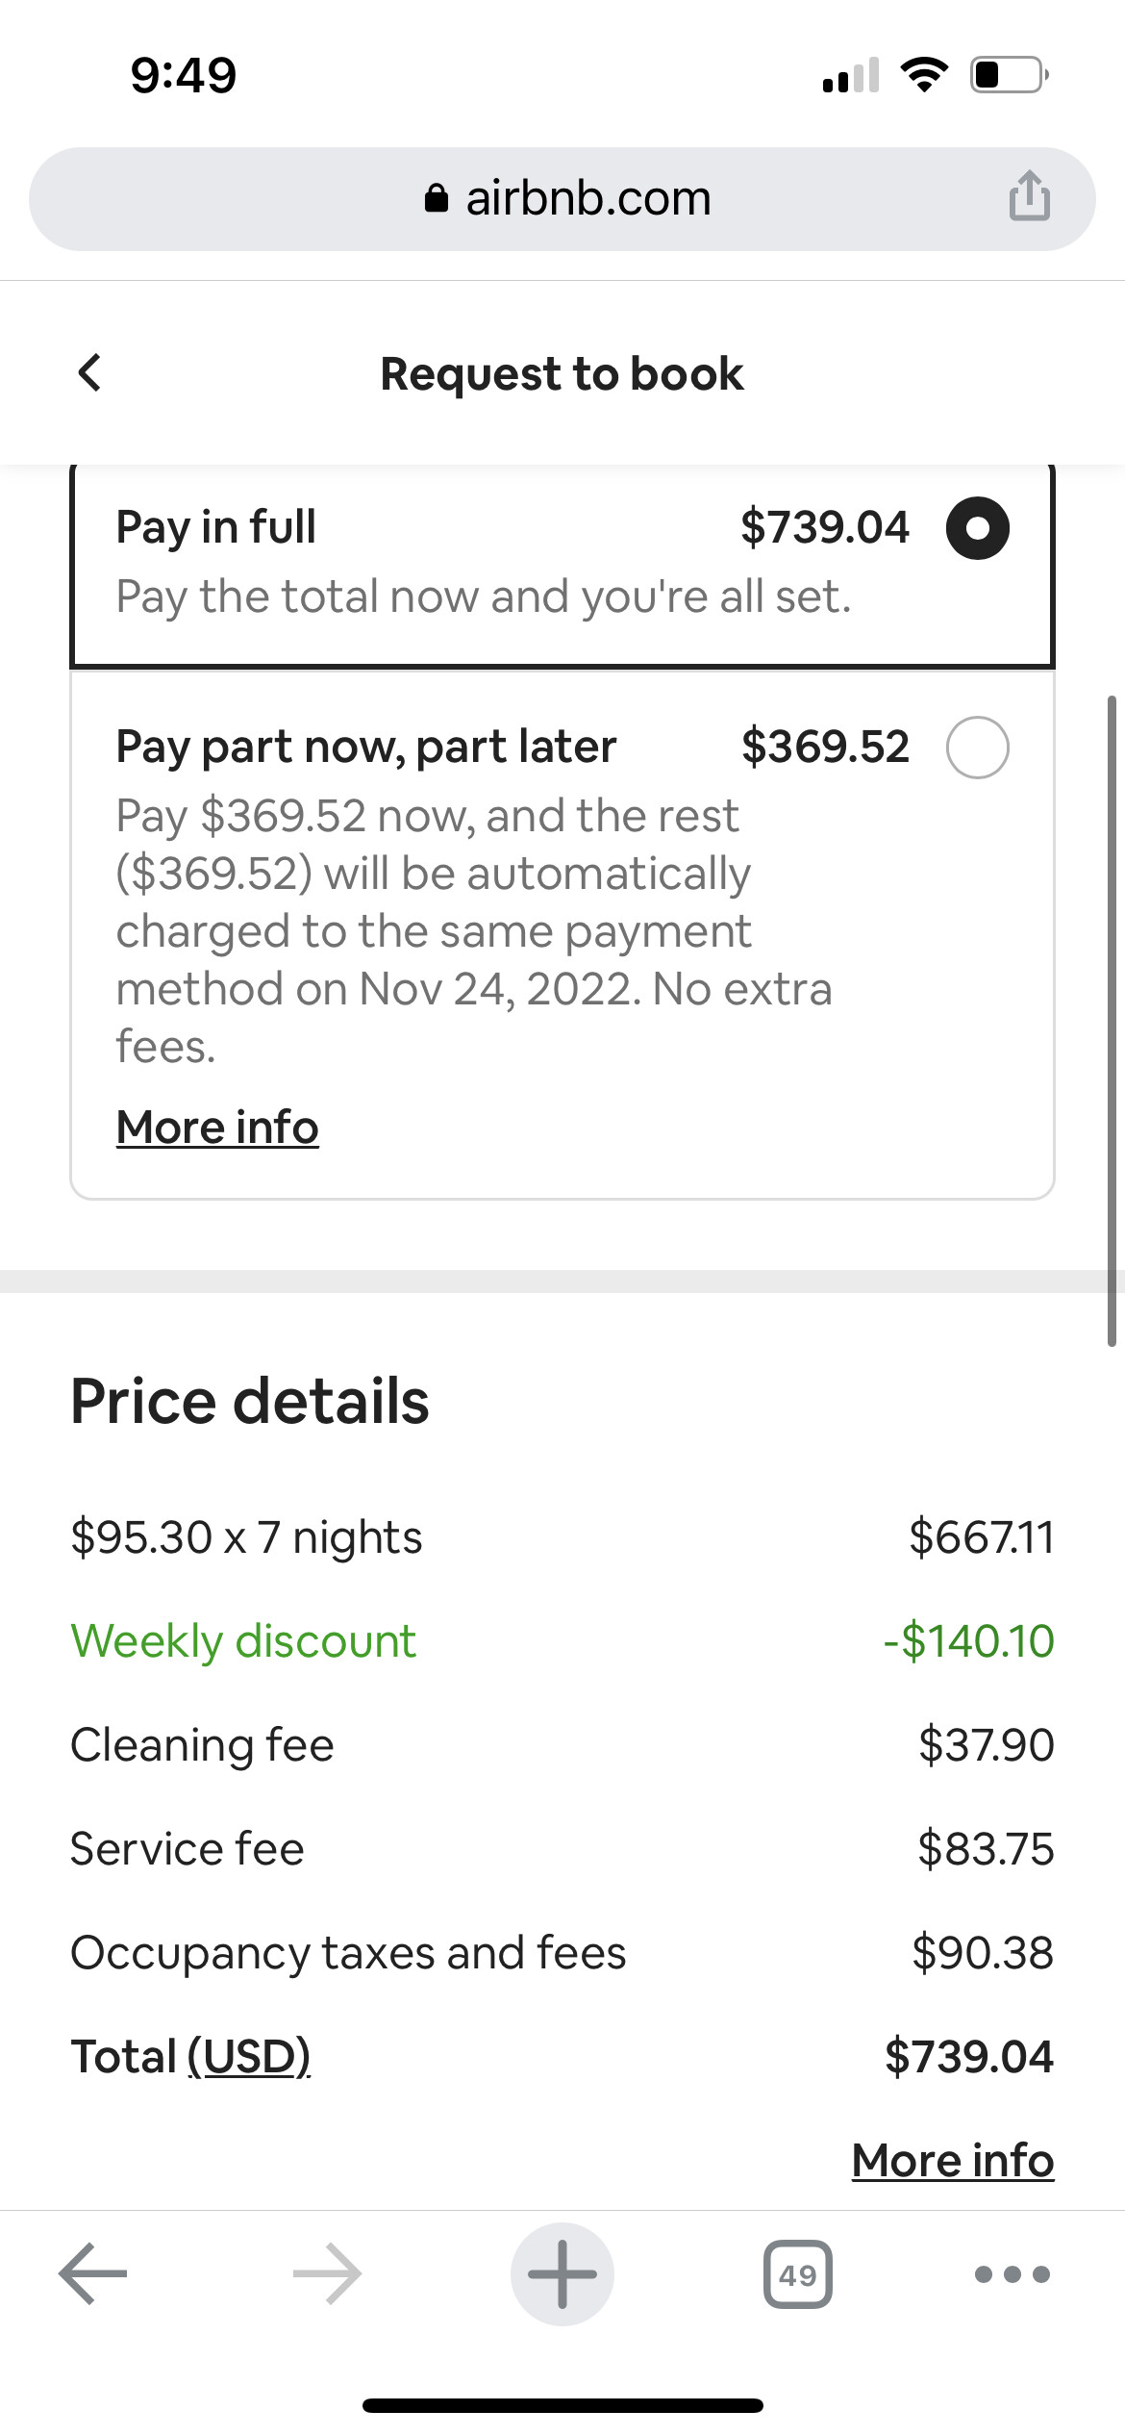Image resolution: width=1125 pixels, height=2436 pixels.
Task: Select Pay part now, part later radio
Action: pyautogui.click(x=977, y=748)
